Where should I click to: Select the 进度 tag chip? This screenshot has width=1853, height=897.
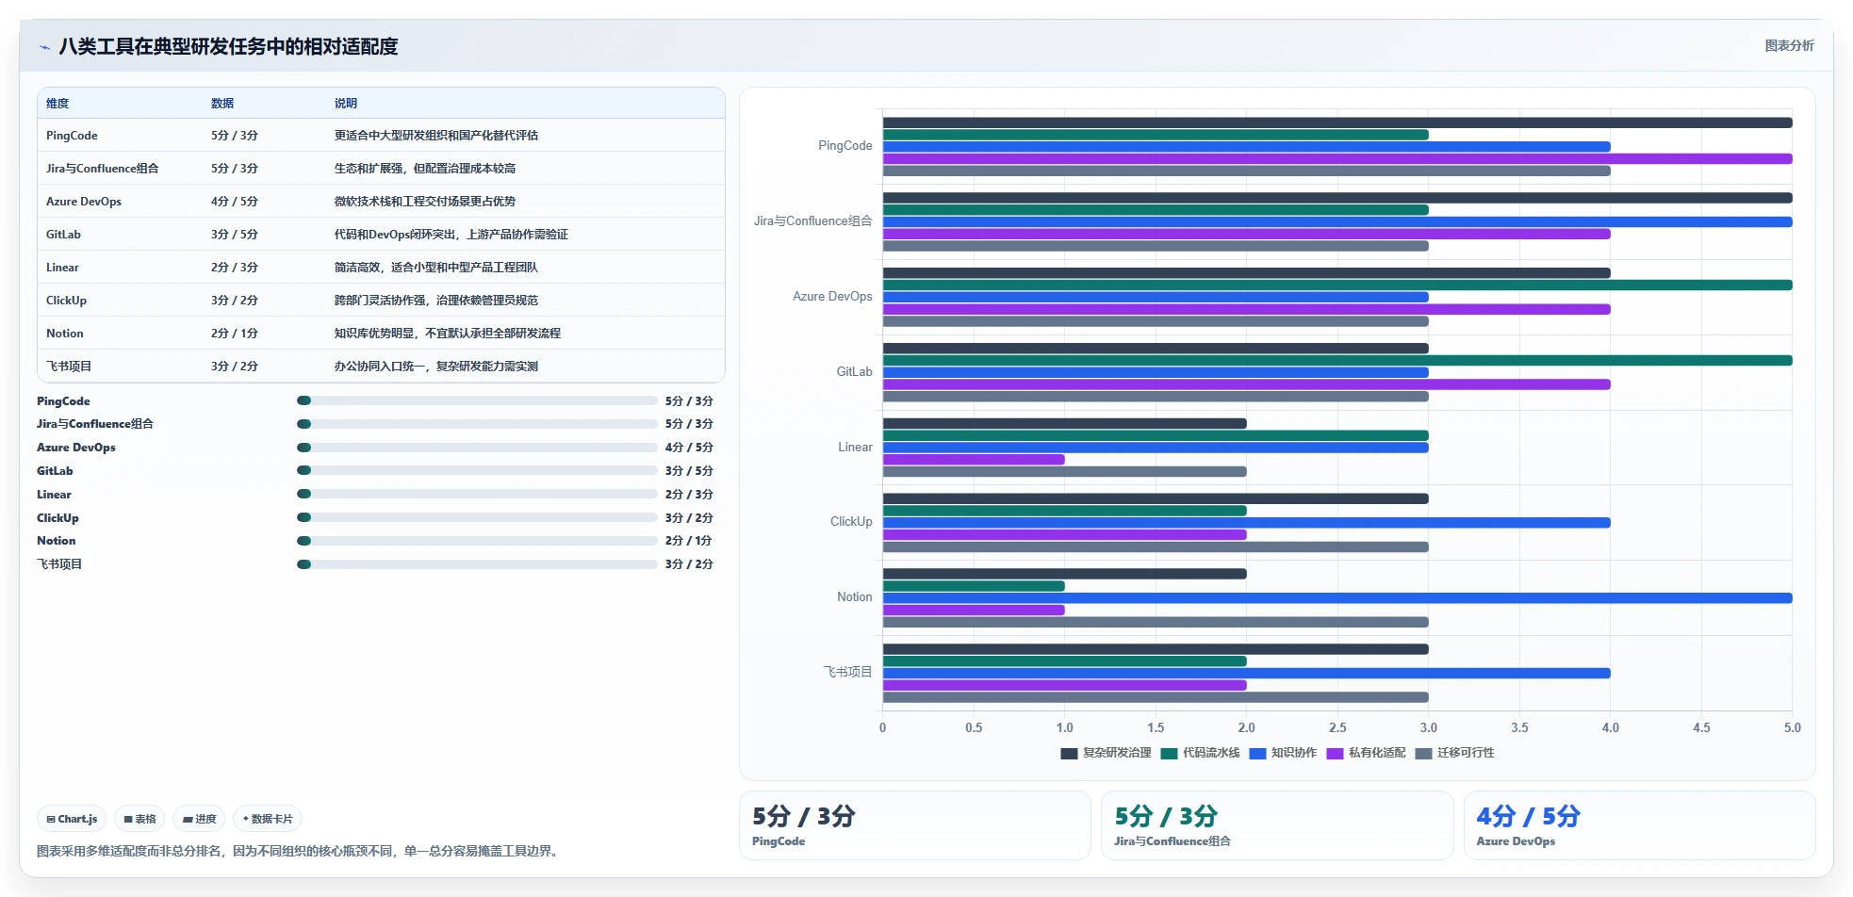[199, 819]
